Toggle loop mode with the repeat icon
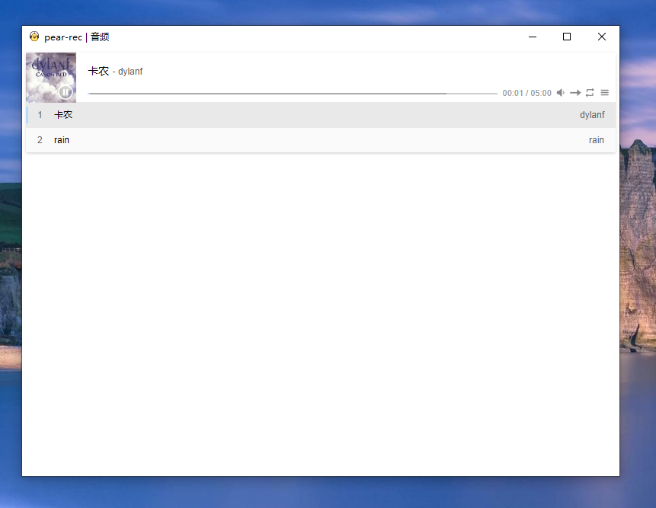 [590, 93]
